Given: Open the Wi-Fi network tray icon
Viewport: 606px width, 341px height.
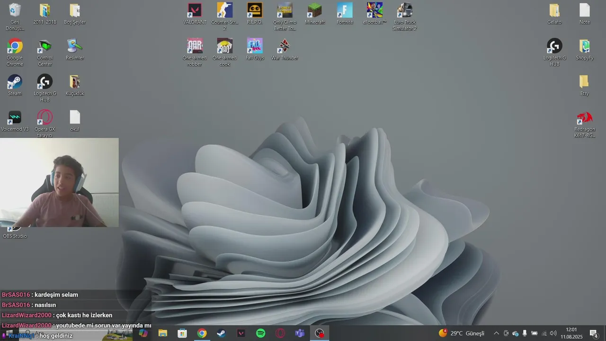Looking at the screenshot, I should point(544,333).
